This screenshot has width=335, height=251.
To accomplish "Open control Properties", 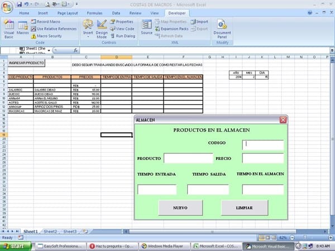I will point(122,22).
